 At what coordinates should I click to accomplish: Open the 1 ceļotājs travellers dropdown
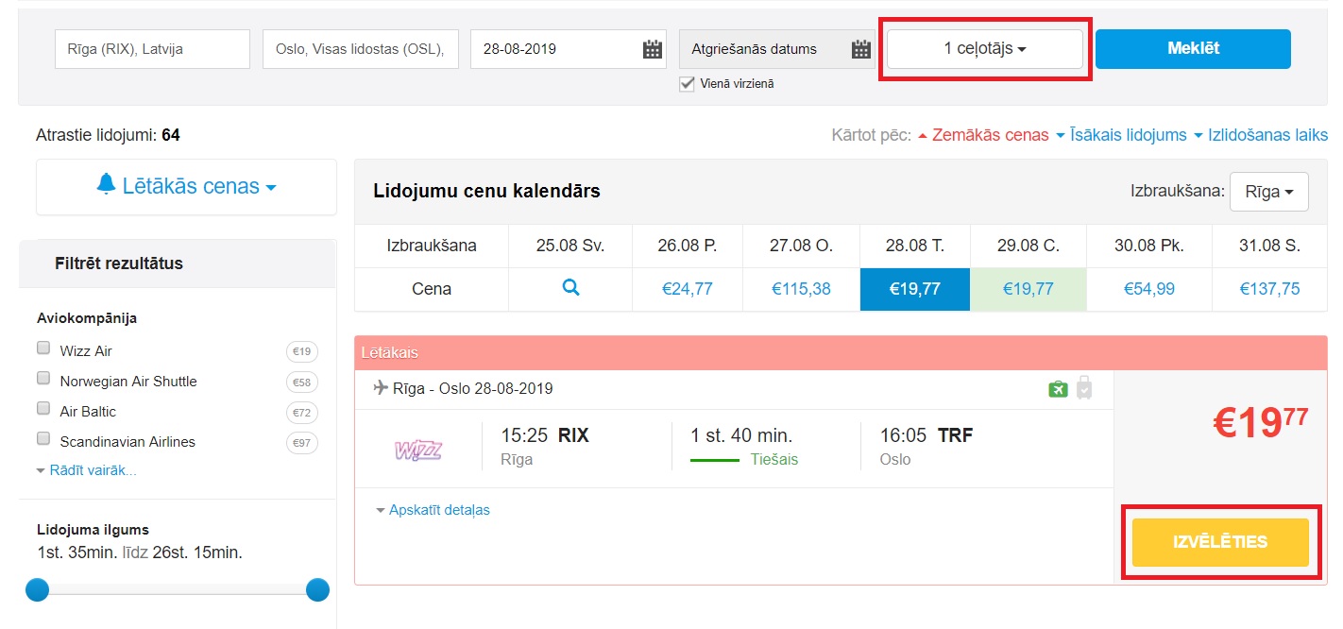[x=984, y=49]
